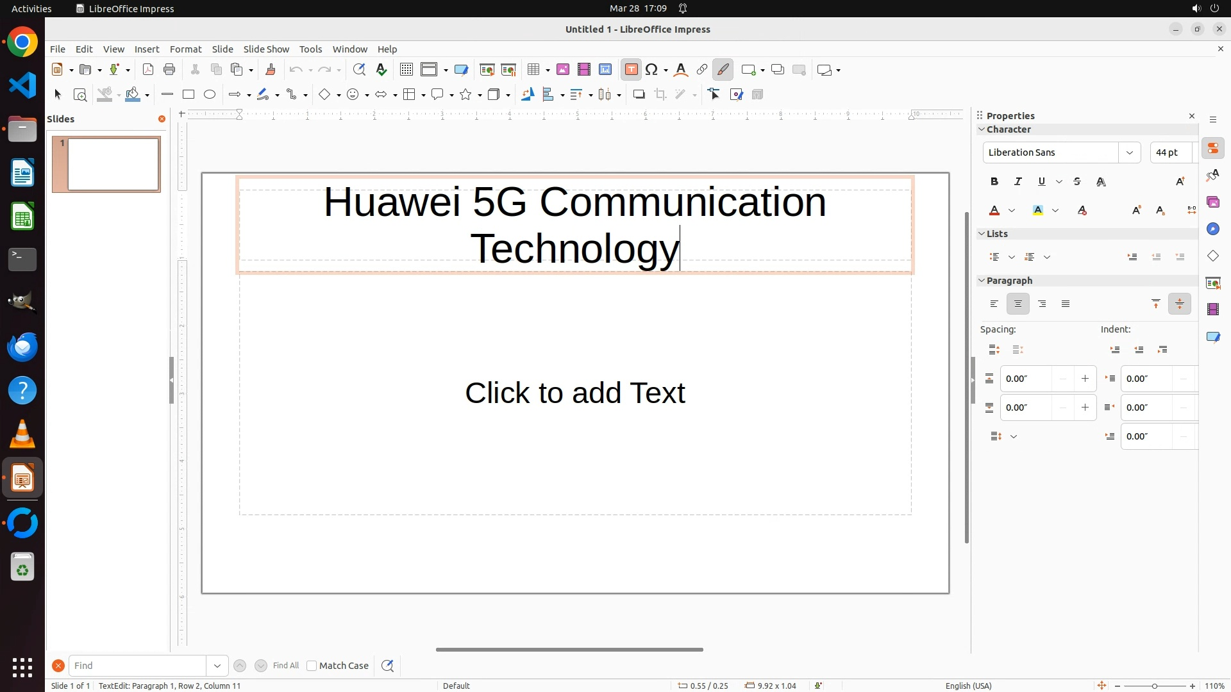
Task: Align paragraph text to the right
Action: pos(1043,304)
